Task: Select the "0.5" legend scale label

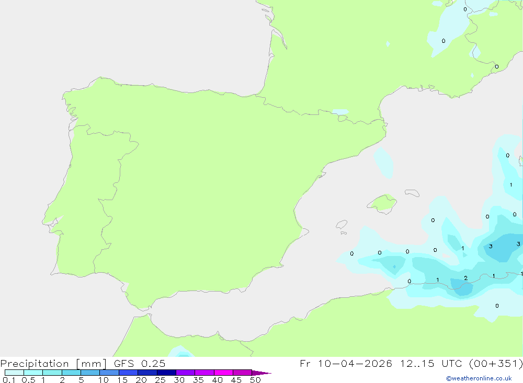Action: tap(28, 380)
